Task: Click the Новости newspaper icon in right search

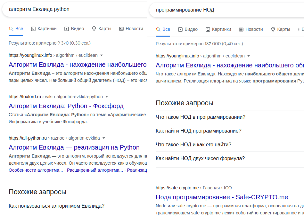Action: [x=241, y=30]
